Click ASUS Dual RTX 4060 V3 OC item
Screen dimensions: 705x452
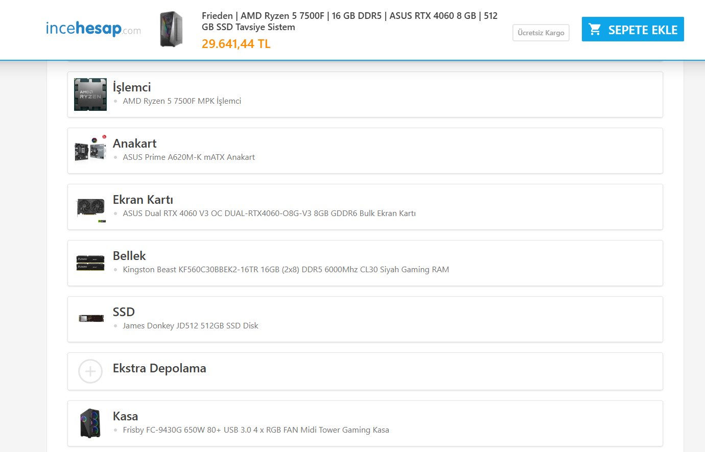[x=269, y=213]
